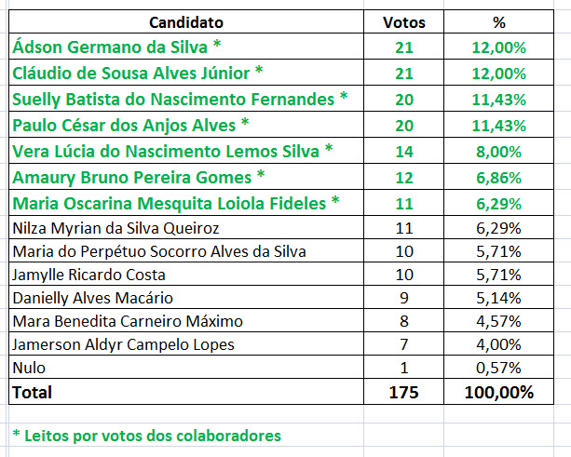This screenshot has height=457, width=571.
Task: Click the Nulo row label cell
Action: [x=28, y=369]
